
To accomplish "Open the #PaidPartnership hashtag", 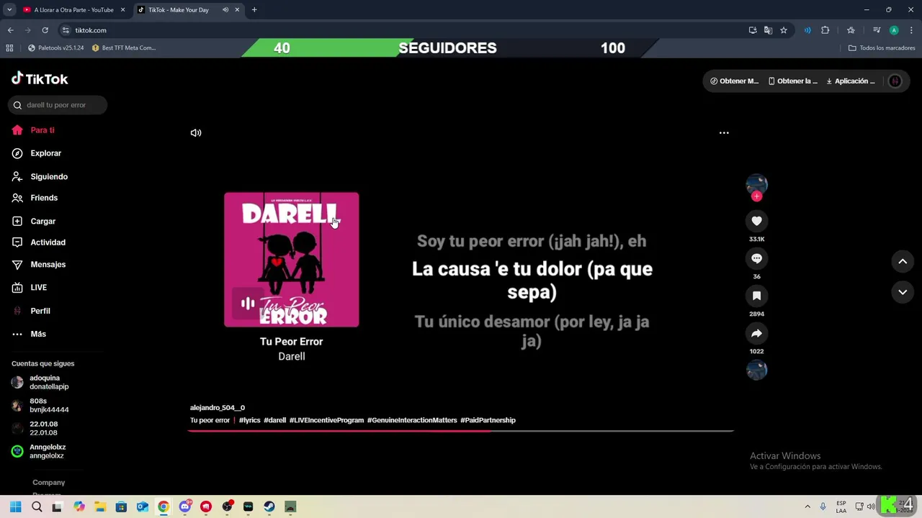I will click(x=488, y=420).
